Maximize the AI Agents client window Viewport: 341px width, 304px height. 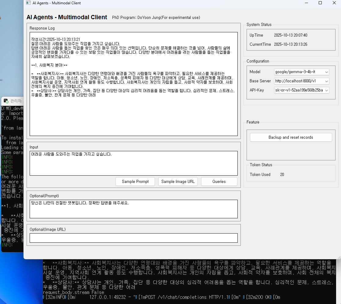[x=320, y=3]
